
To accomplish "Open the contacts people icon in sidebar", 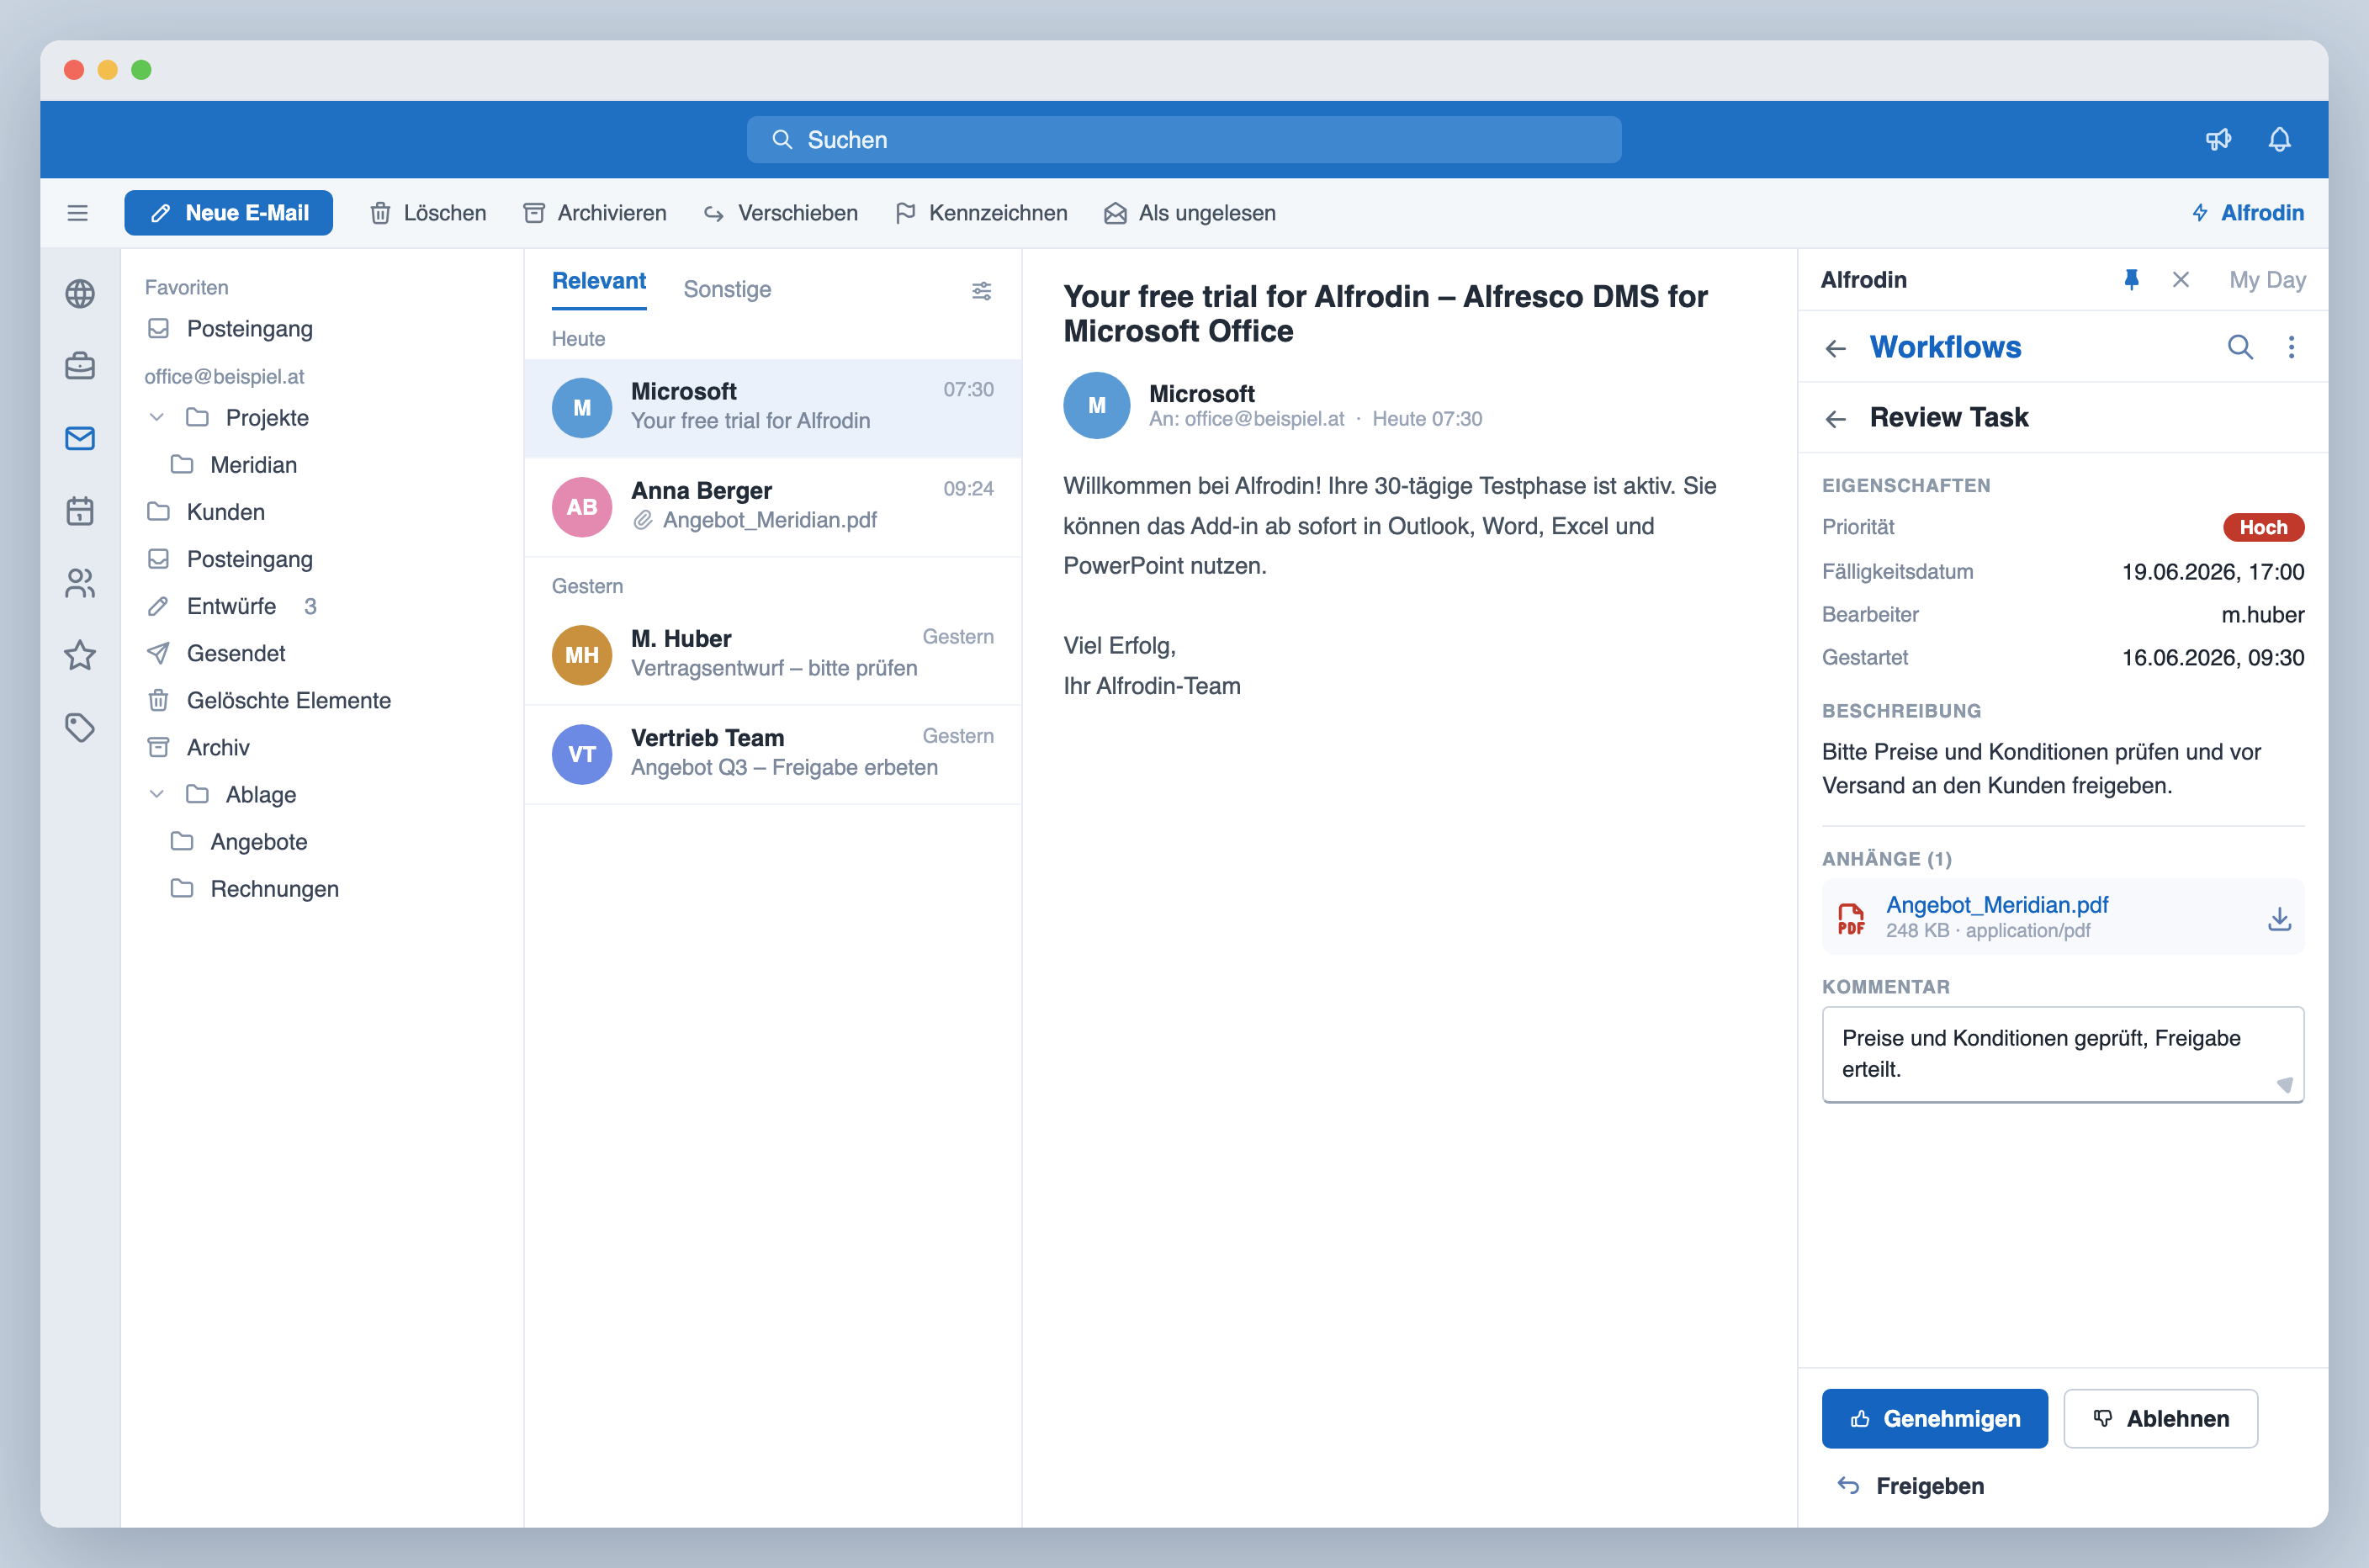I will tap(80, 583).
